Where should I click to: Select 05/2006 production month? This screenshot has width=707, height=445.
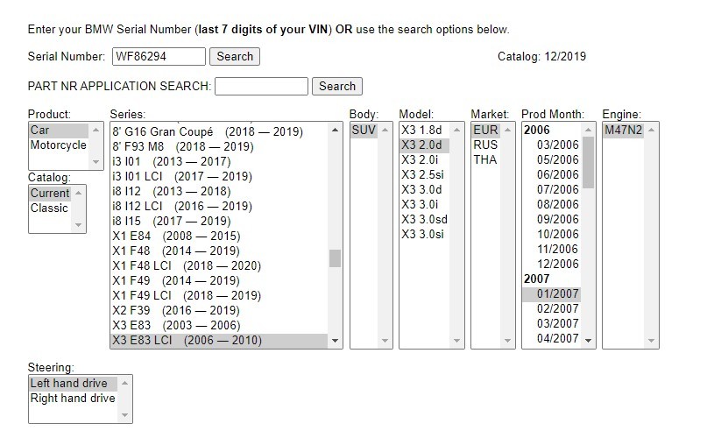point(551,160)
